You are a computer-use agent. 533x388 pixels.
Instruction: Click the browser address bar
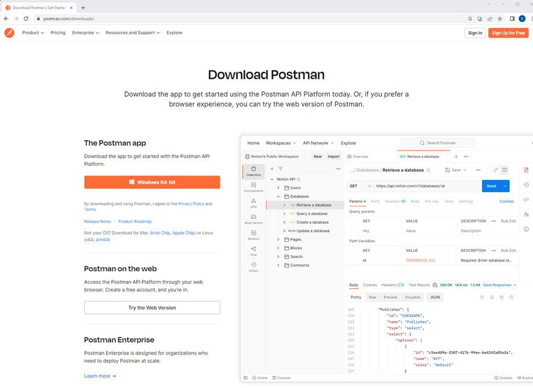tap(246, 19)
